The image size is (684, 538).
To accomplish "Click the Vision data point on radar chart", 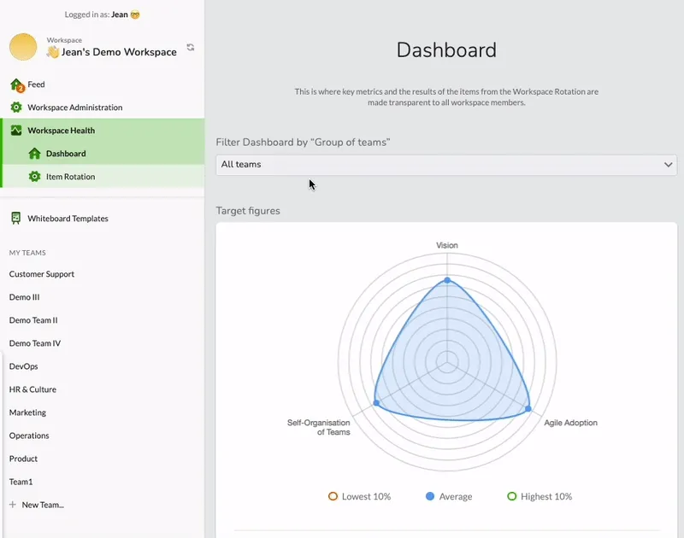I will coord(446,280).
